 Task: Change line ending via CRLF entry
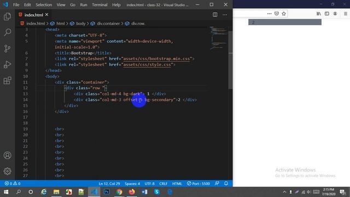coord(164,183)
